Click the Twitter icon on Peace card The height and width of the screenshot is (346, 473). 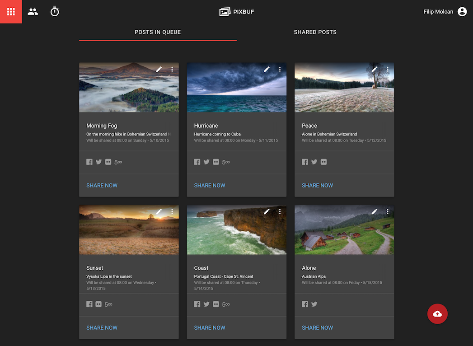[314, 162]
